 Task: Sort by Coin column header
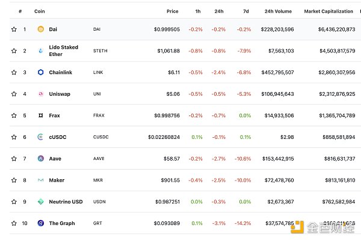(40, 11)
